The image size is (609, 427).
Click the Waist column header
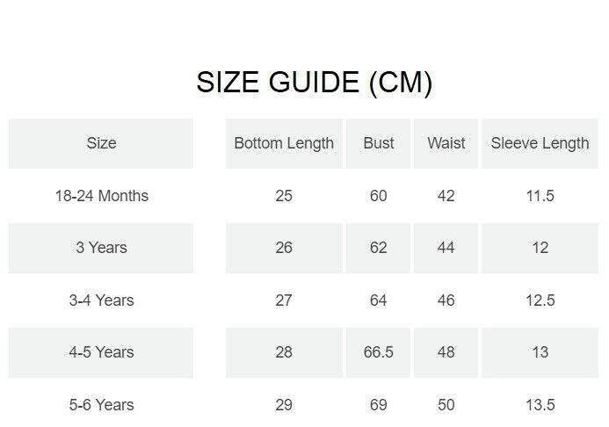tap(446, 143)
